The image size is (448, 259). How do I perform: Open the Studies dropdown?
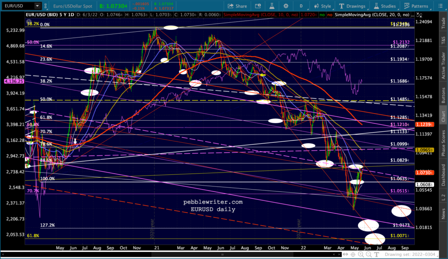click(385, 6)
